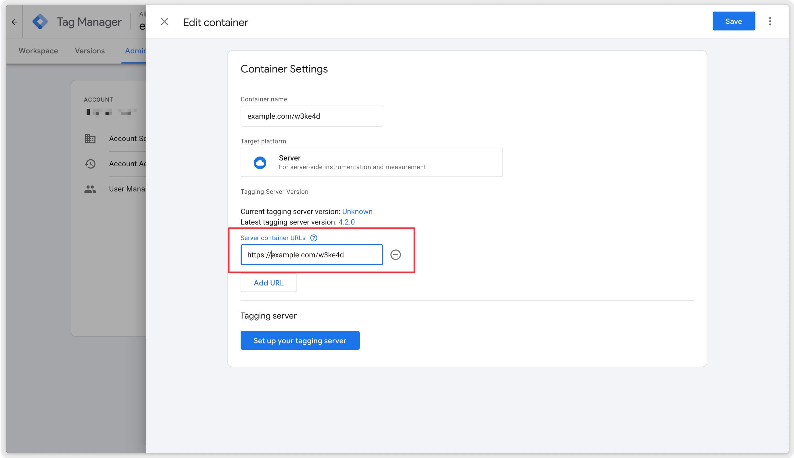
Task: Focus the Container name input field
Action: coord(312,116)
